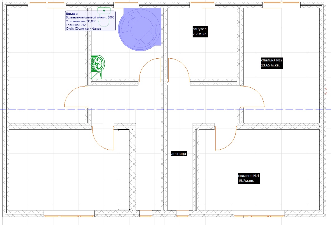Select the 'спальня №1 15.2м.кв.' label
The image size is (331, 225).
point(249,178)
